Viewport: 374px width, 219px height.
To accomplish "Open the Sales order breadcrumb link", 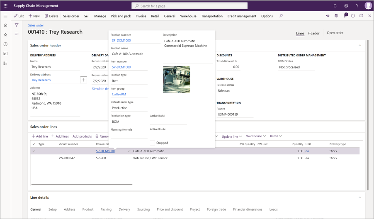I will (x=36, y=25).
